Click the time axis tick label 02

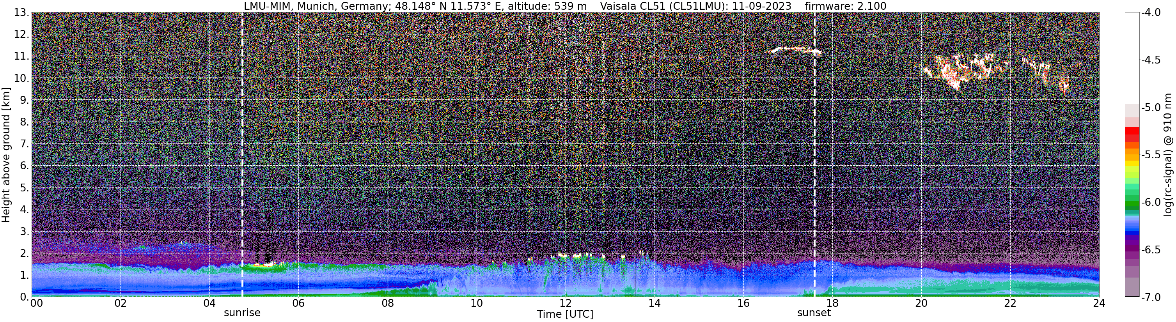click(x=120, y=303)
